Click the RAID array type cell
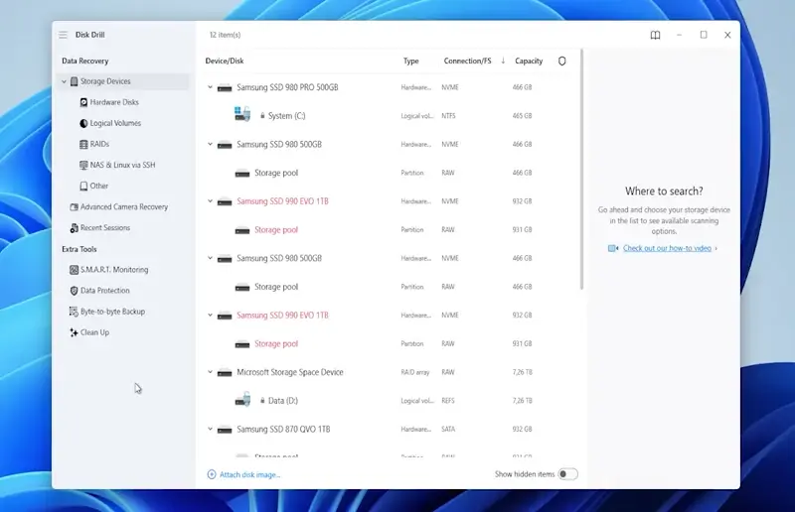Image resolution: width=795 pixels, height=512 pixels. point(415,372)
